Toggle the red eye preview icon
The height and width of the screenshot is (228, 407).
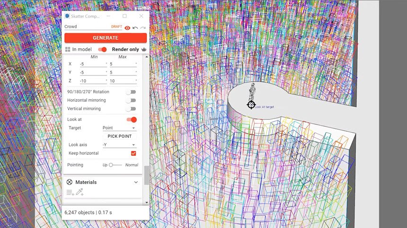(x=127, y=28)
